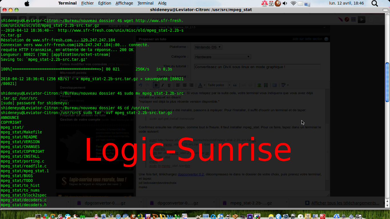This screenshot has height=219, width=390.
Task: Open the Affichage menu
Action: 124,3
